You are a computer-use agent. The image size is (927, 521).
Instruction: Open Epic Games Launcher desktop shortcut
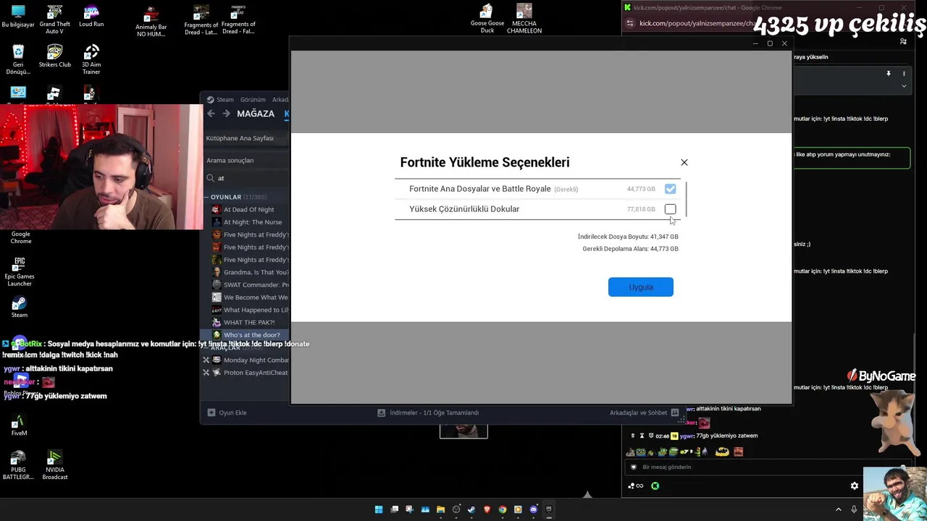coord(20,271)
